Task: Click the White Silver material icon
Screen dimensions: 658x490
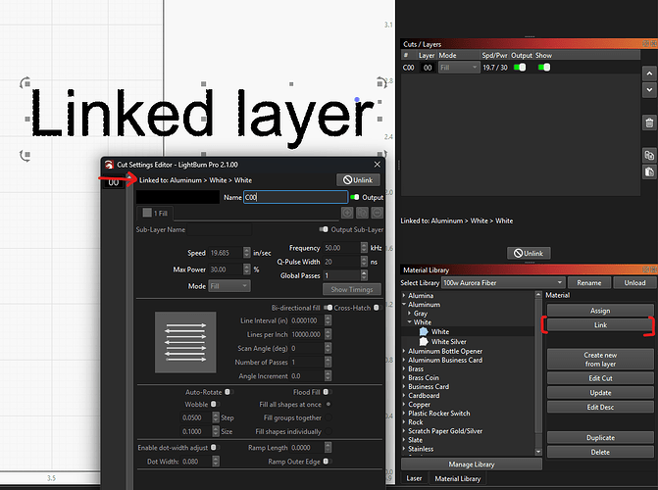Action: [424, 341]
